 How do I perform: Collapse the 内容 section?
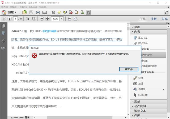pyautogui.click(x=148, y=32)
